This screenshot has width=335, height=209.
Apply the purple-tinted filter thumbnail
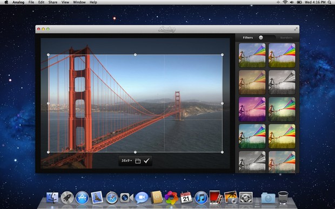(252, 109)
